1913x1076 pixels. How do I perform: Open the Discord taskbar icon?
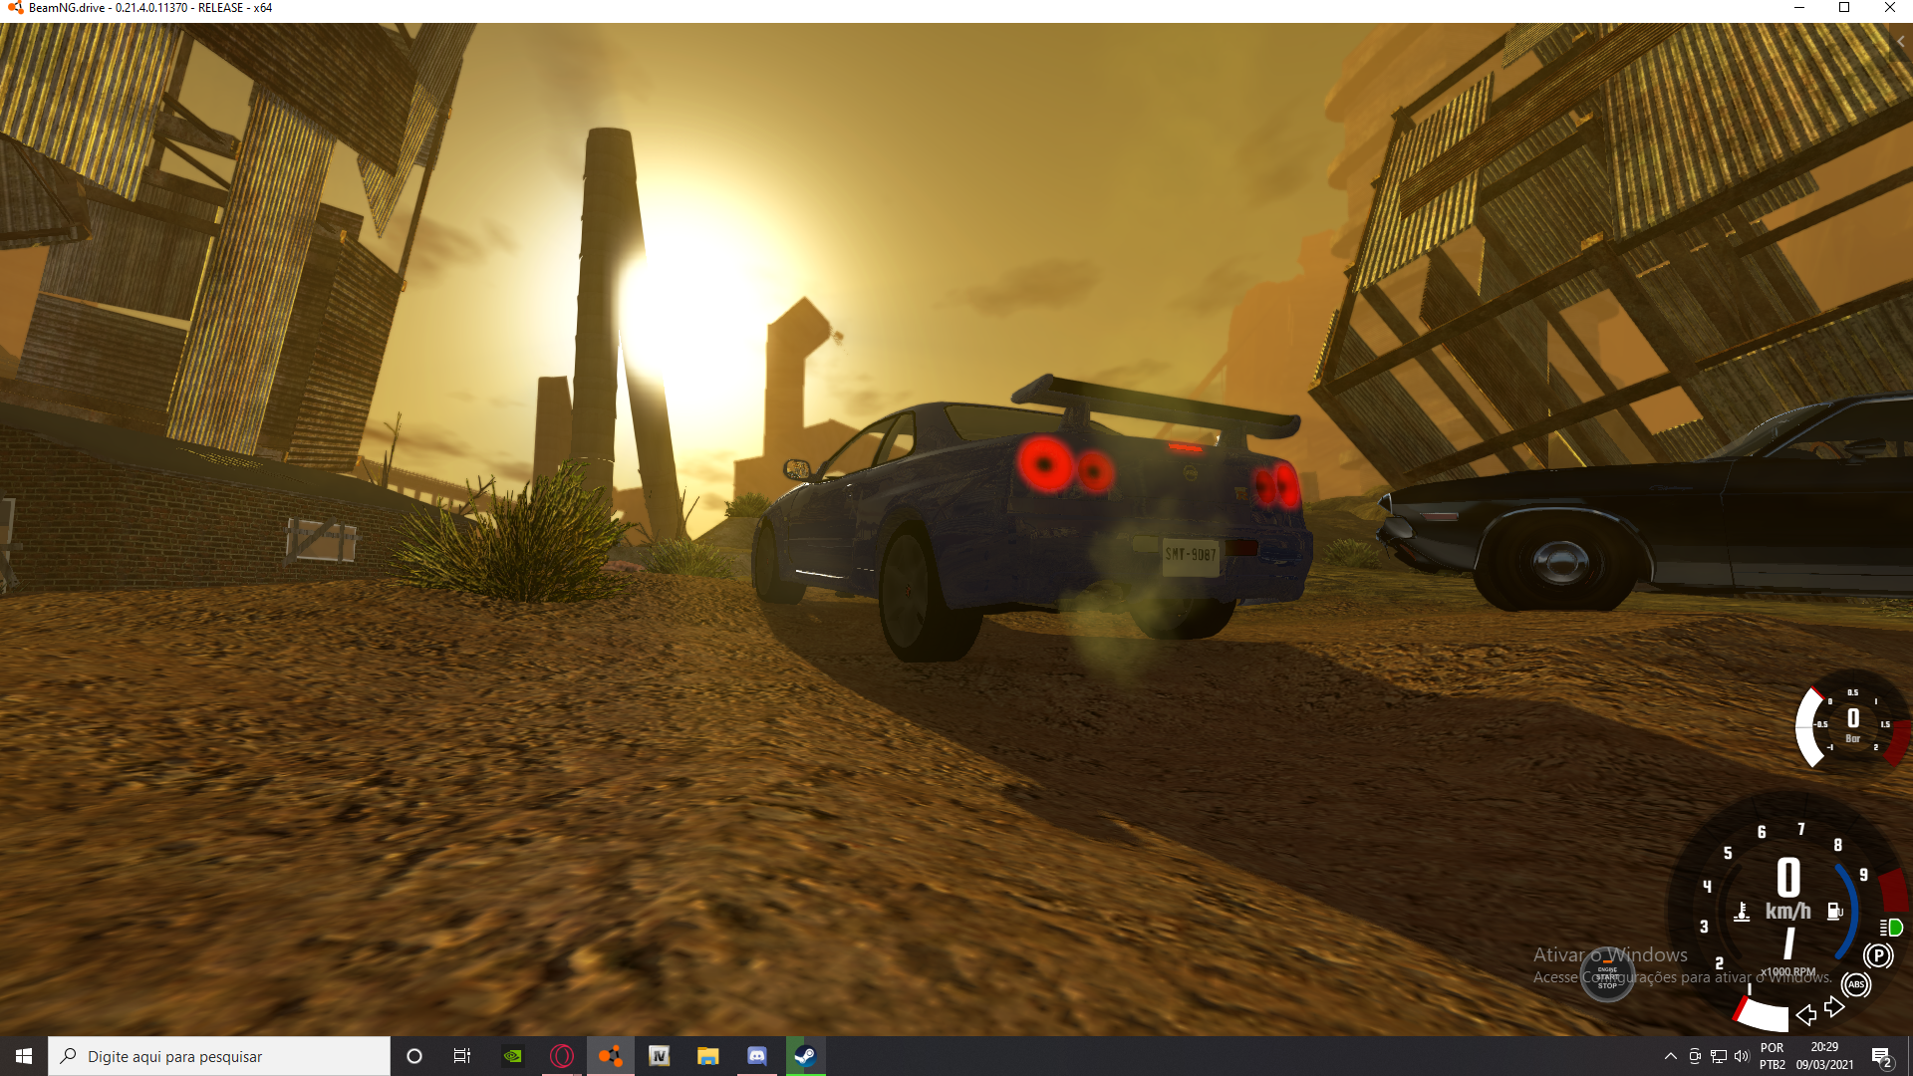[756, 1056]
